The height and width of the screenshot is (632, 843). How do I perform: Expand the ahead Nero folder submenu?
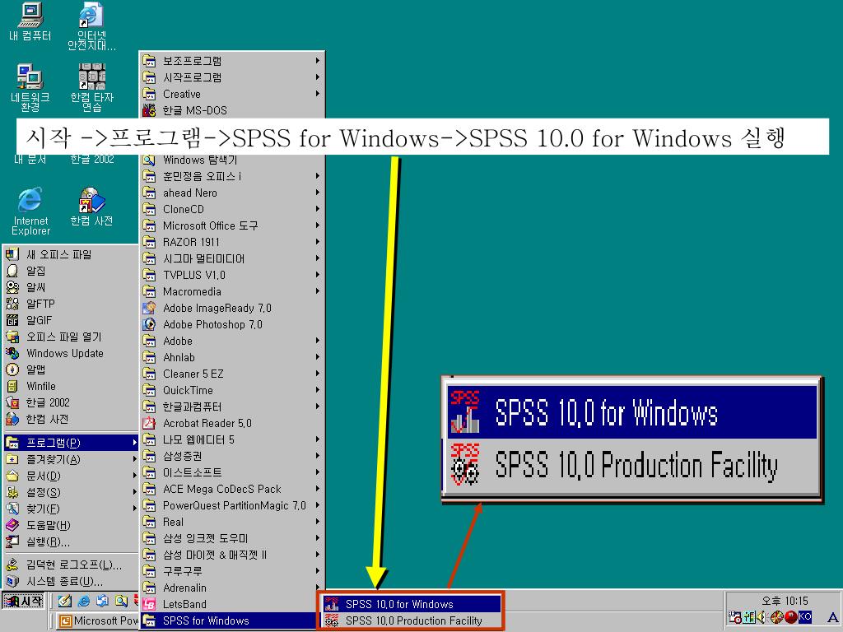tap(232, 193)
